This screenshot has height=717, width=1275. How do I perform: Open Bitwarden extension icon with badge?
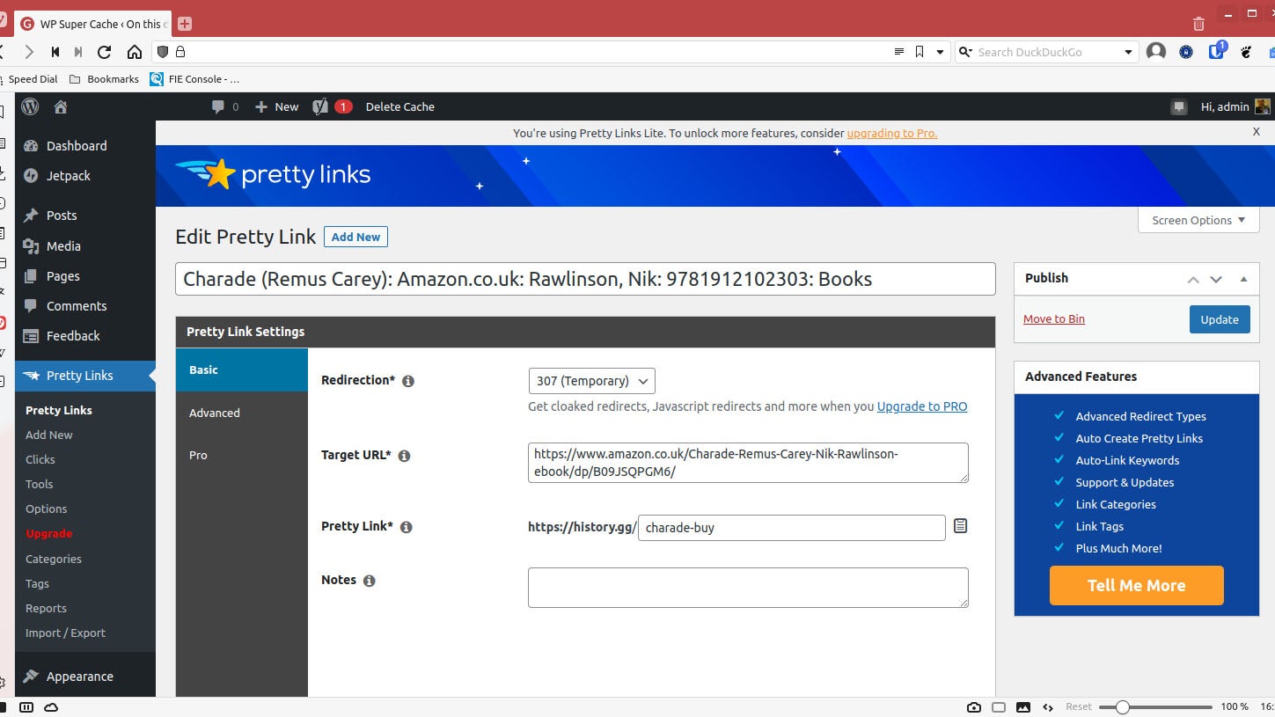1217,50
